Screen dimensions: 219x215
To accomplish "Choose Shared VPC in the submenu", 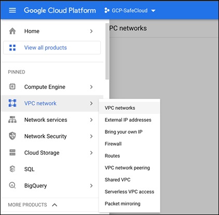I will 129,180.
